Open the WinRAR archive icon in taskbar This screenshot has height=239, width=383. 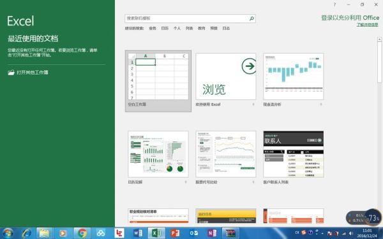click(x=230, y=233)
